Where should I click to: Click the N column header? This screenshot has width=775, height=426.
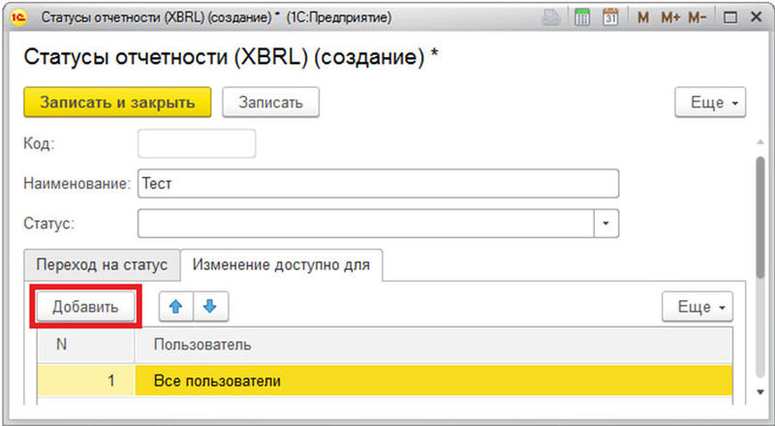point(85,345)
